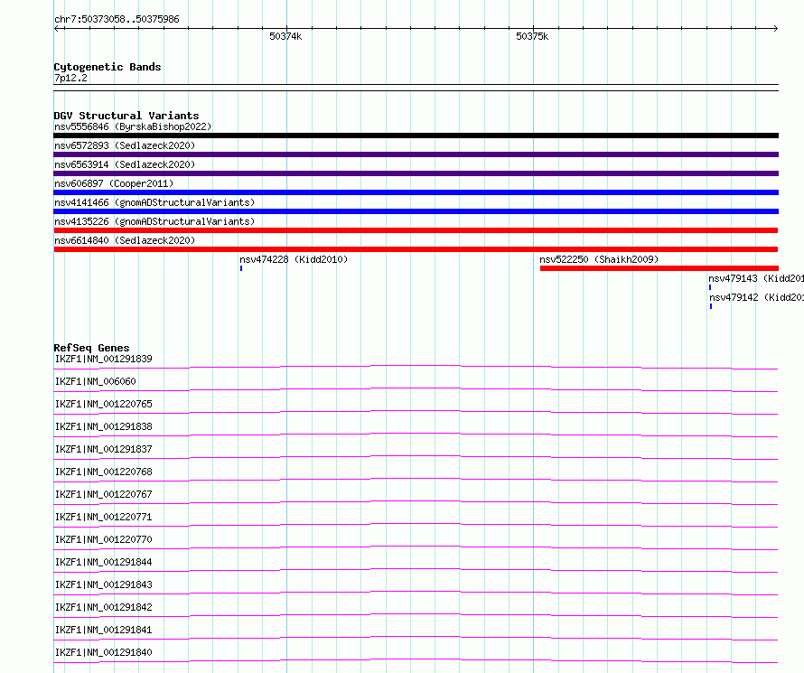Click the Cytogenetic Bands track title

tap(108, 67)
